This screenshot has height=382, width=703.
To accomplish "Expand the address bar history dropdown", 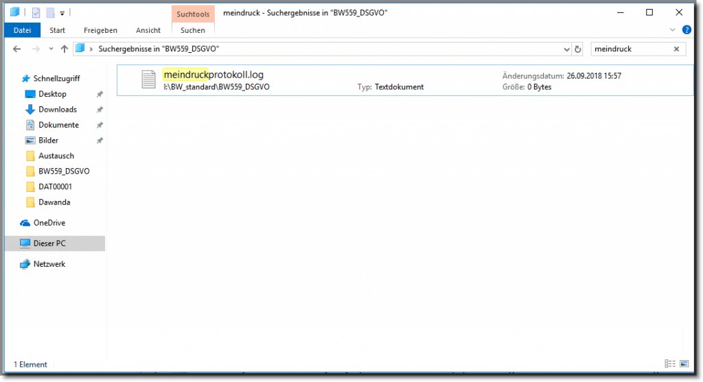I will [x=566, y=49].
